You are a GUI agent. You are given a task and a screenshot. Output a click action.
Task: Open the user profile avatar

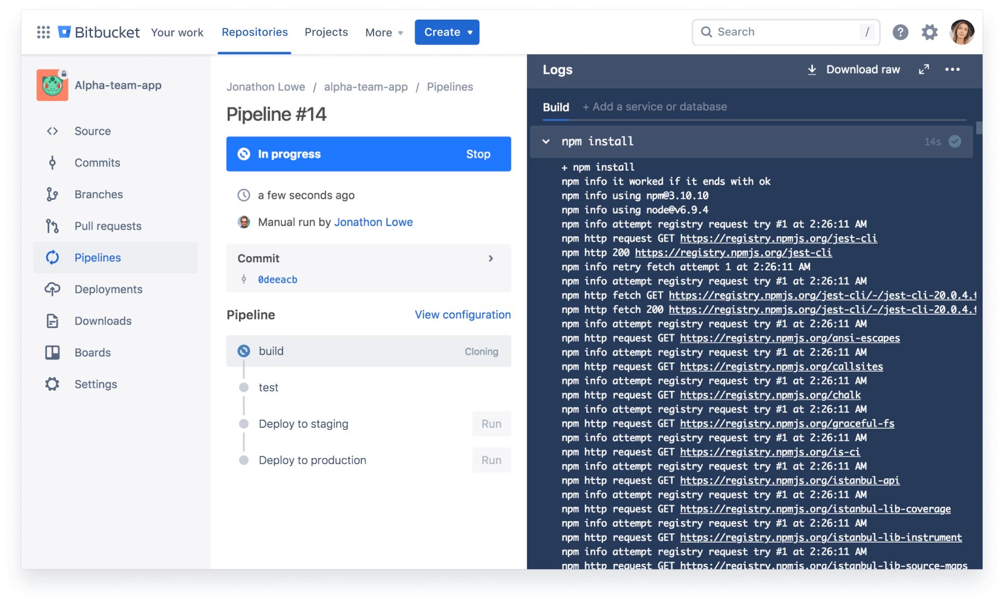click(962, 32)
